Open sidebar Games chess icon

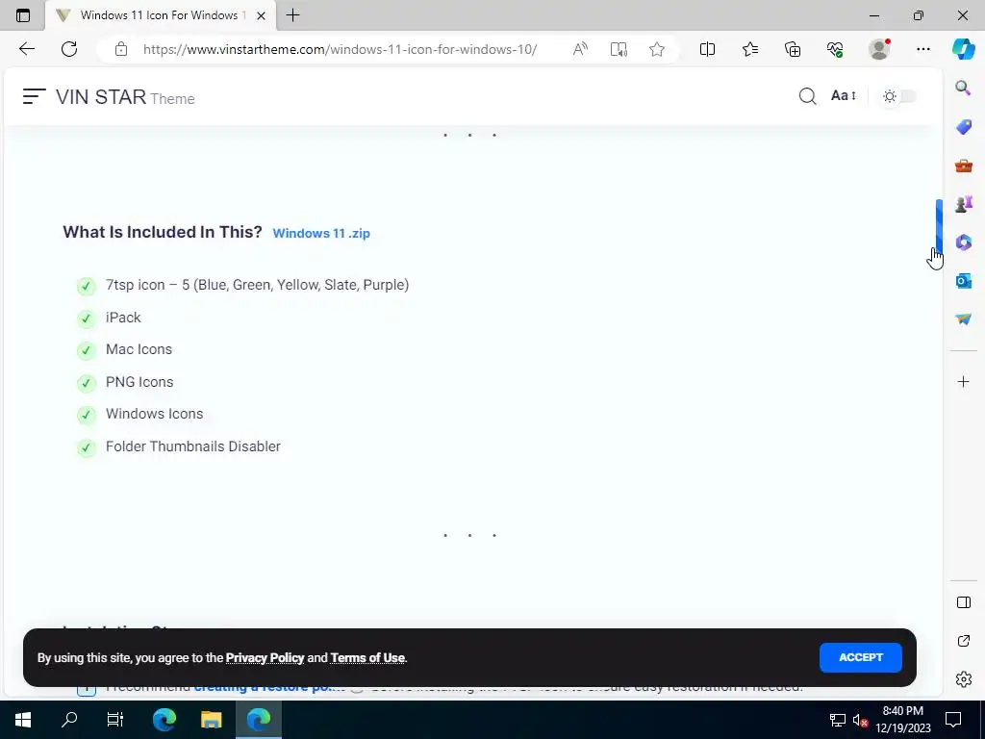(x=963, y=204)
